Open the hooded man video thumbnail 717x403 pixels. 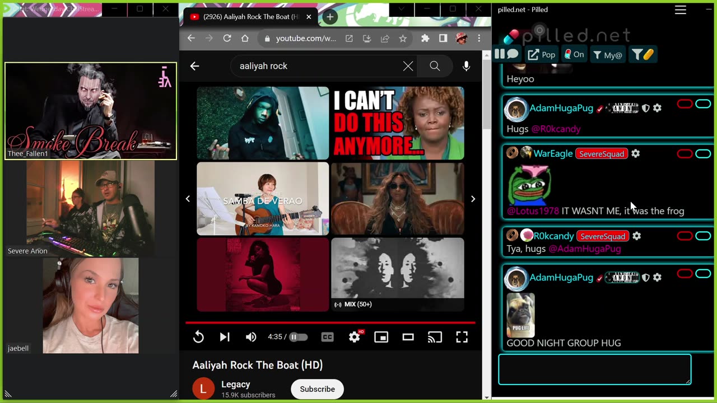[263, 123]
